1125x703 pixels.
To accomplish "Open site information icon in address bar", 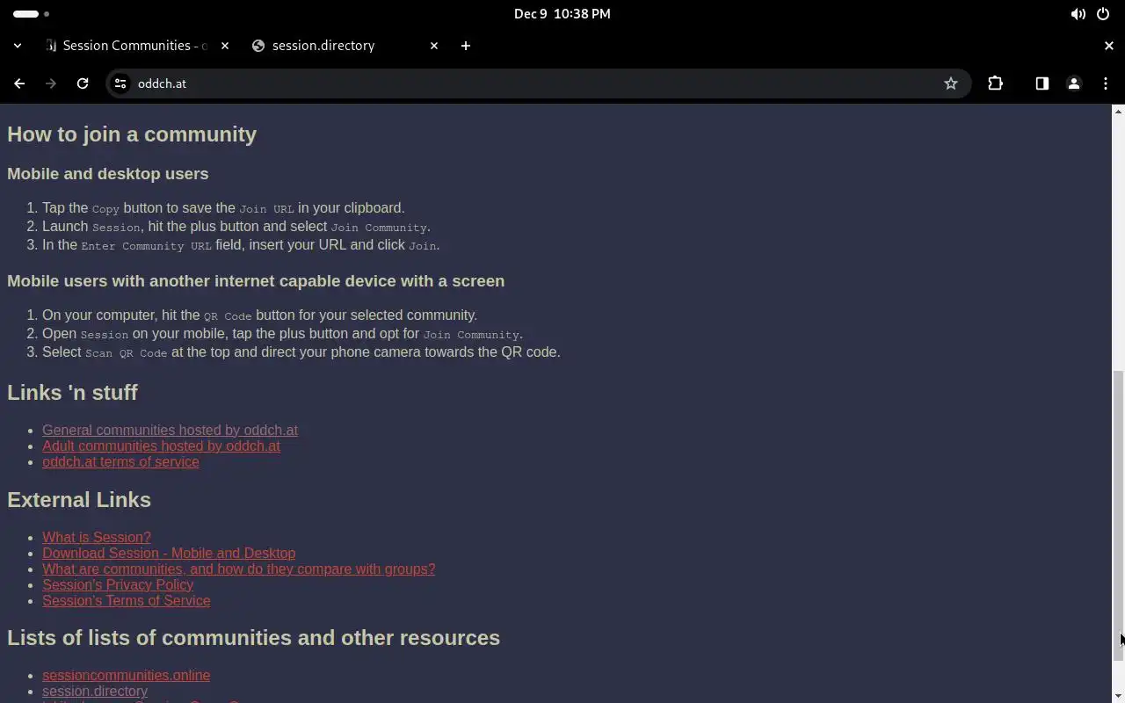I will pos(121,83).
